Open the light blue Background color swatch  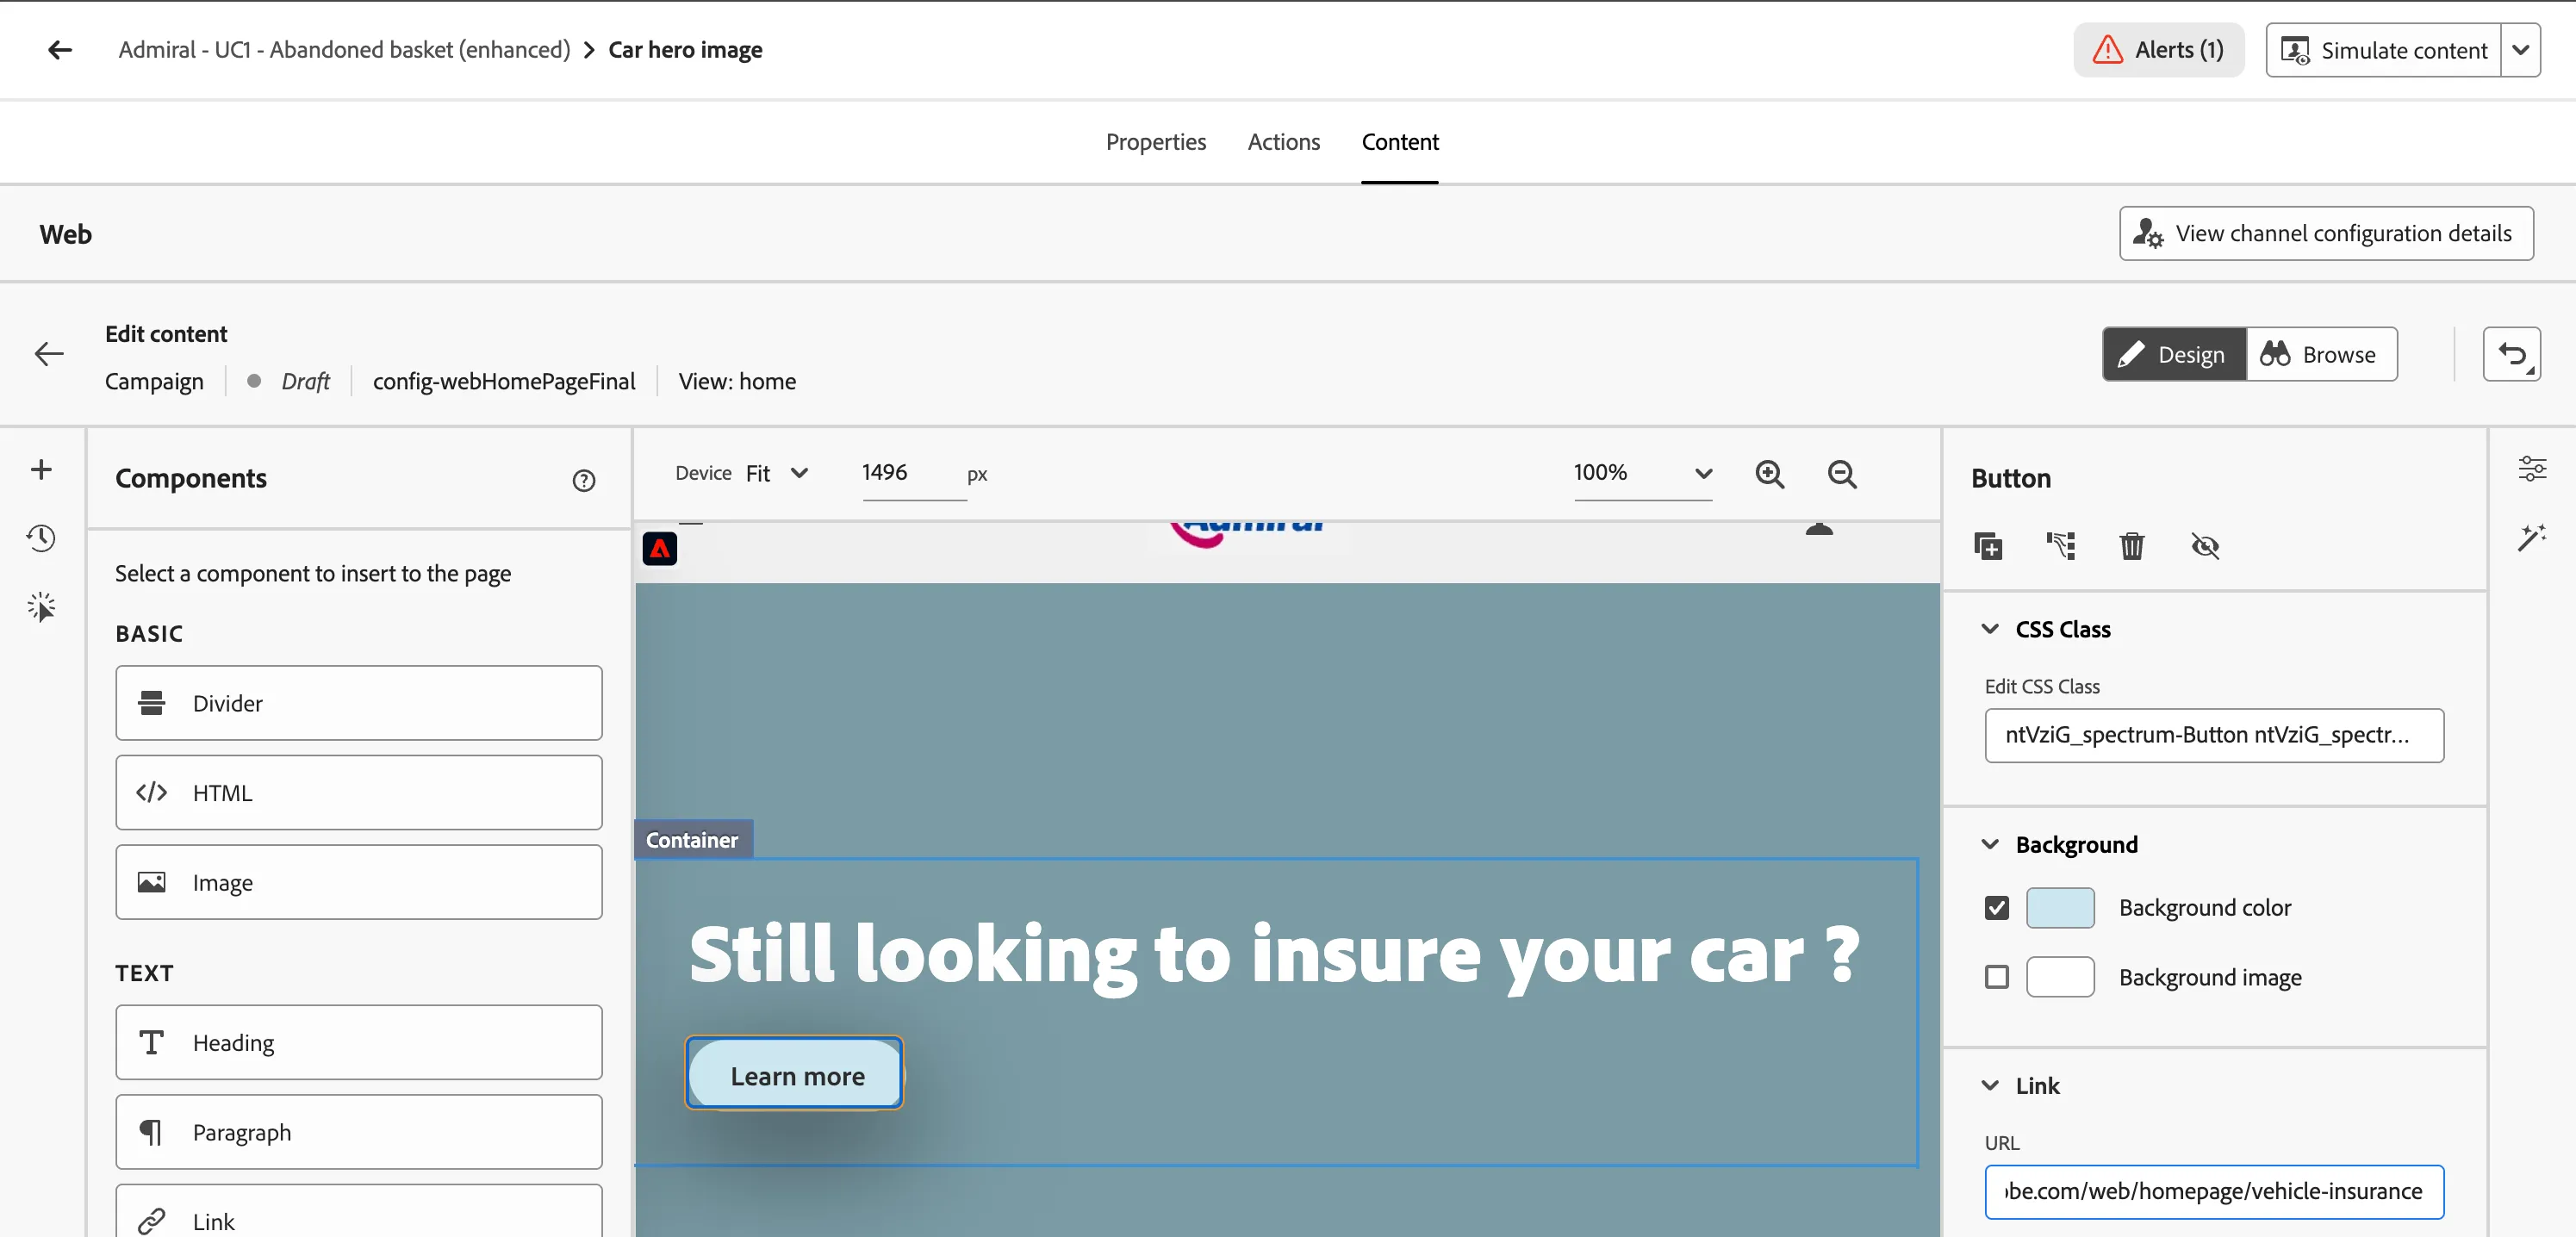[x=2060, y=908]
